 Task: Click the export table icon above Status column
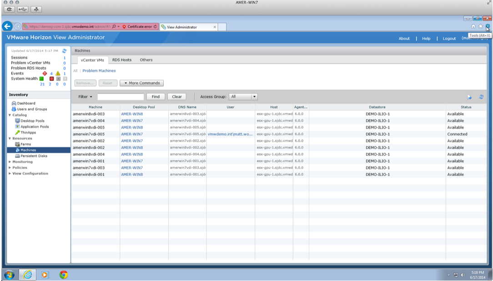(469, 97)
